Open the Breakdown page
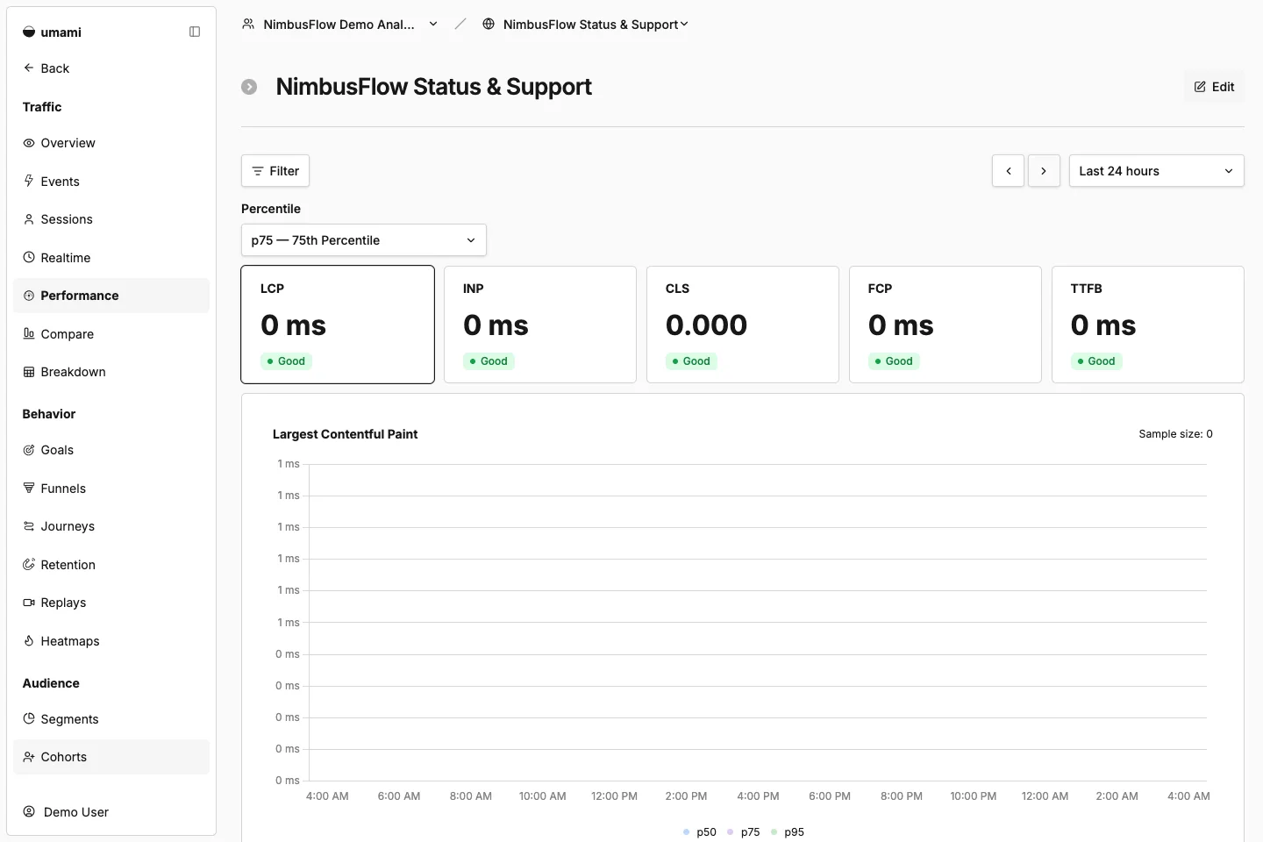This screenshot has height=842, width=1263. click(111, 372)
